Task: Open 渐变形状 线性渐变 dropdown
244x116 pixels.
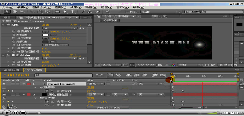Action: click(x=55, y=45)
